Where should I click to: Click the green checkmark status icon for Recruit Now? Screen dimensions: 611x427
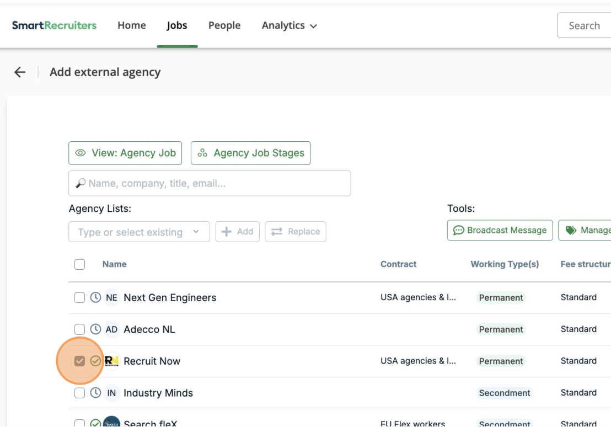[x=95, y=361]
